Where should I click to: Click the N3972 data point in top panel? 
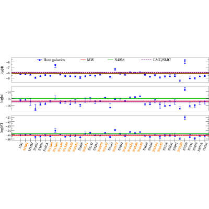click(x=115, y=69)
